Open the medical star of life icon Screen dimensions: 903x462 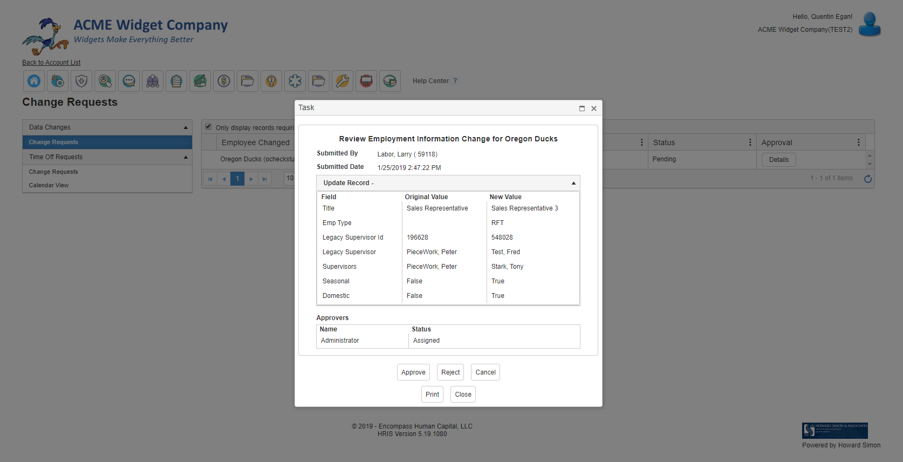coord(295,81)
